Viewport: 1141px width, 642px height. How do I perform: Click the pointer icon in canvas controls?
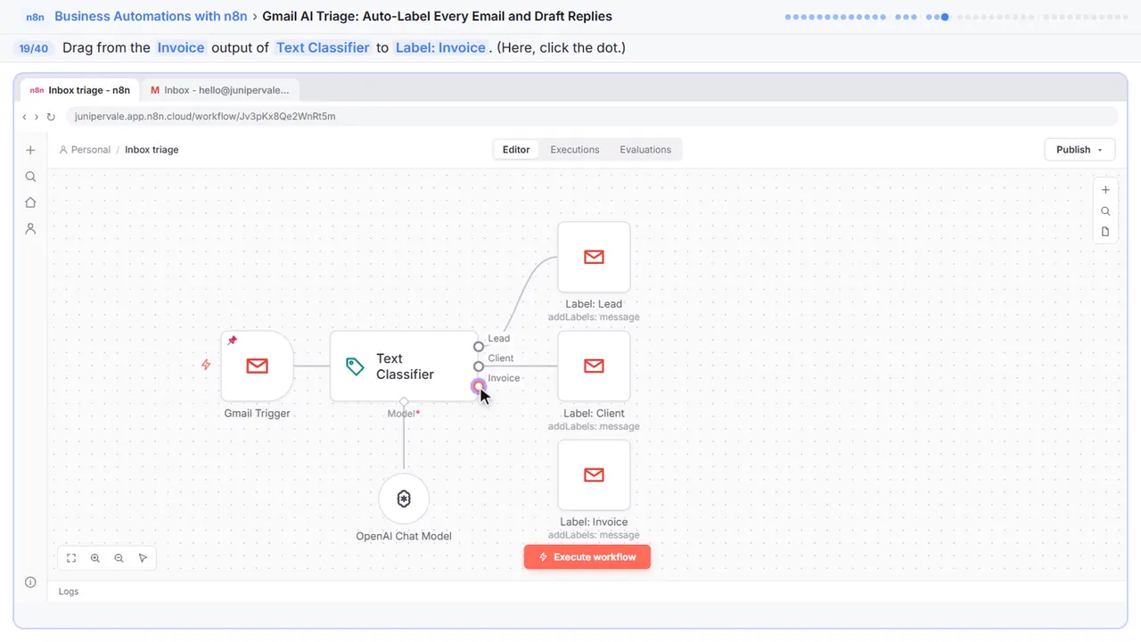coord(143,558)
